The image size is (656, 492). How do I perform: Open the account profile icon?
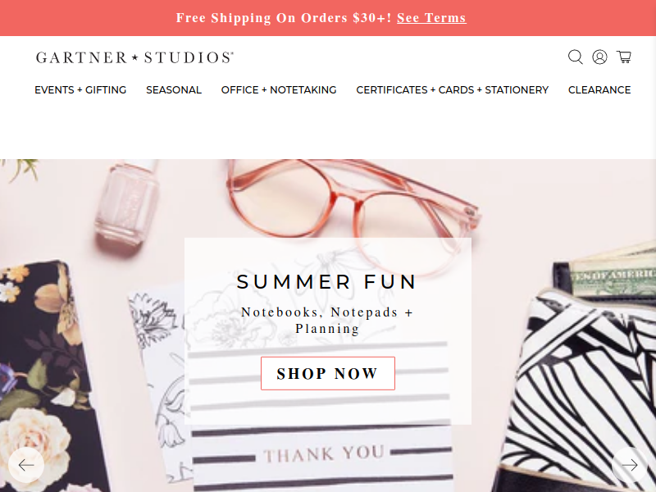point(599,57)
